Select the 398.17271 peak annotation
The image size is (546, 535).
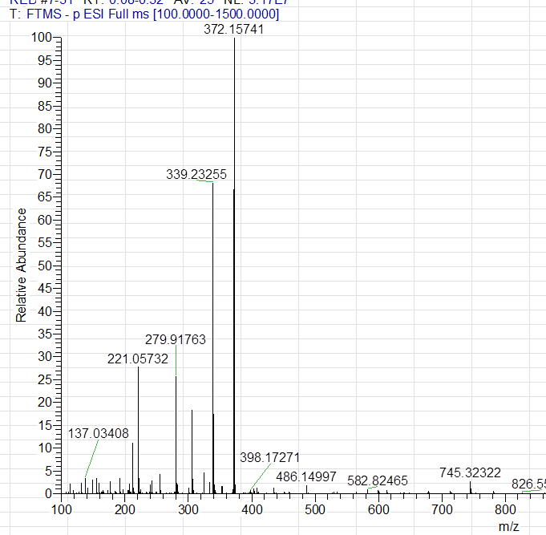[x=269, y=457]
